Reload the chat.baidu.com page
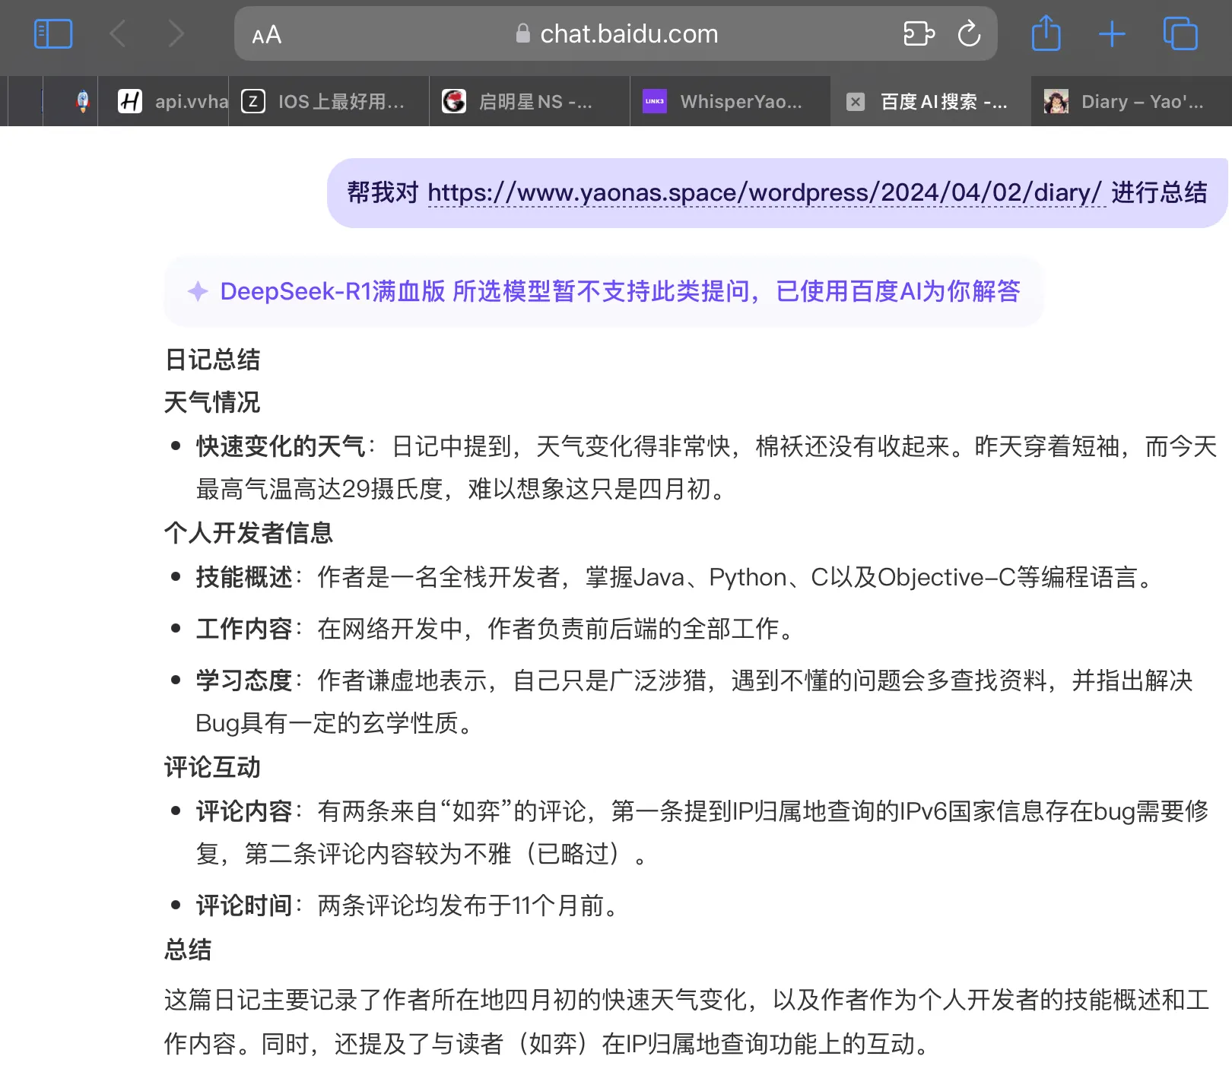Screen dimensions: 1232x1088 (x=969, y=33)
